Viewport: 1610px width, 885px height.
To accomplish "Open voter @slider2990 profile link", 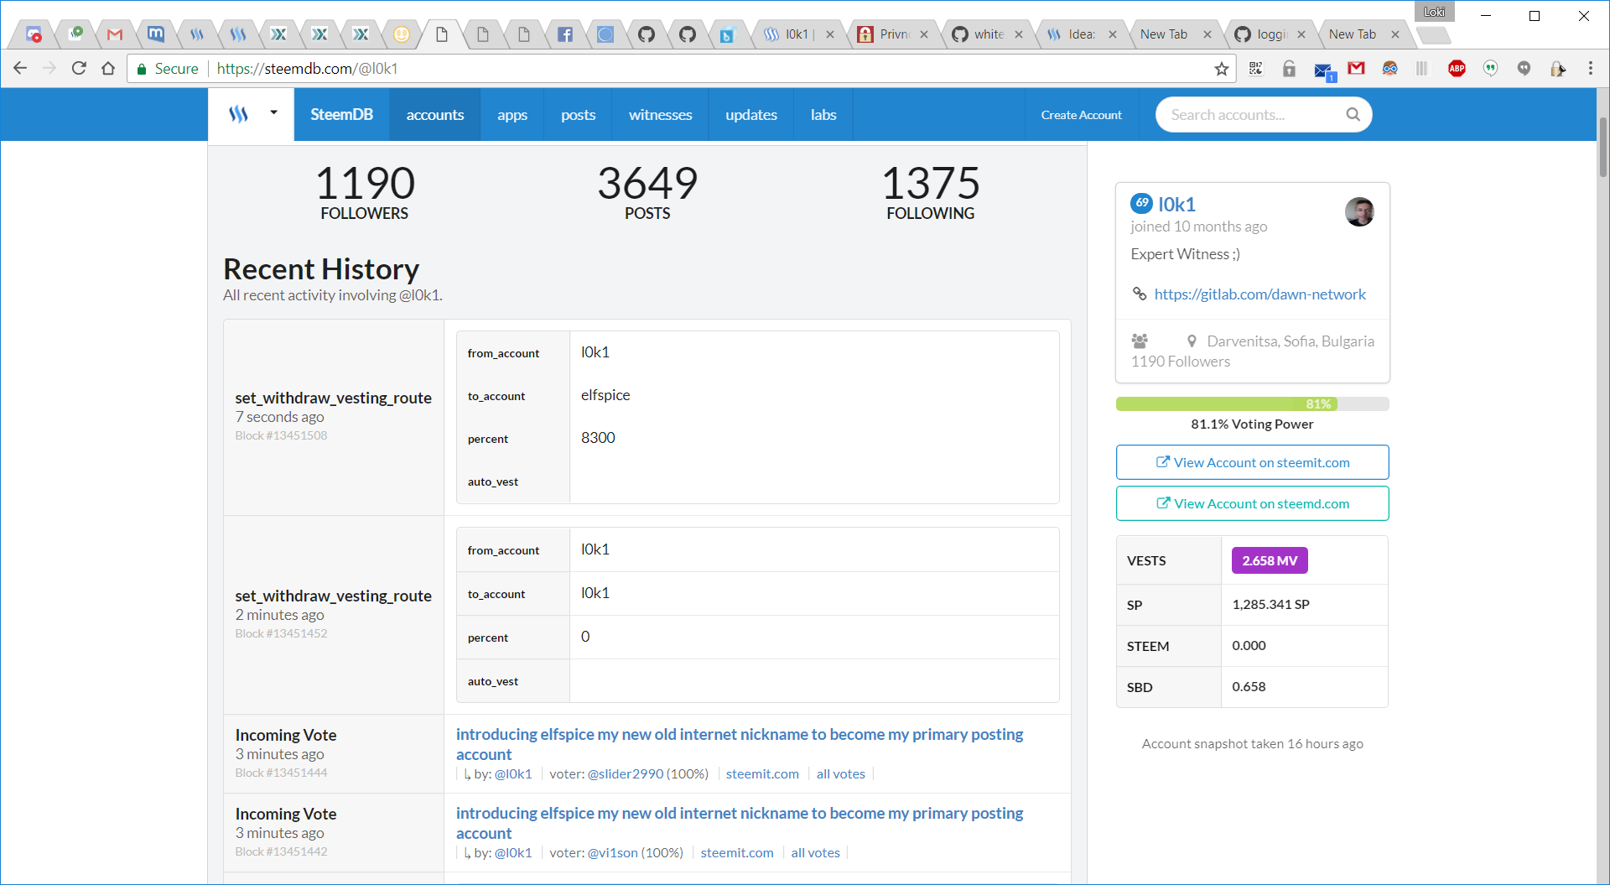I will 626,773.
